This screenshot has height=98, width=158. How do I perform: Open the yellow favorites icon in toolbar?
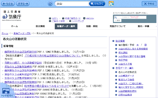click(x=111, y=4)
